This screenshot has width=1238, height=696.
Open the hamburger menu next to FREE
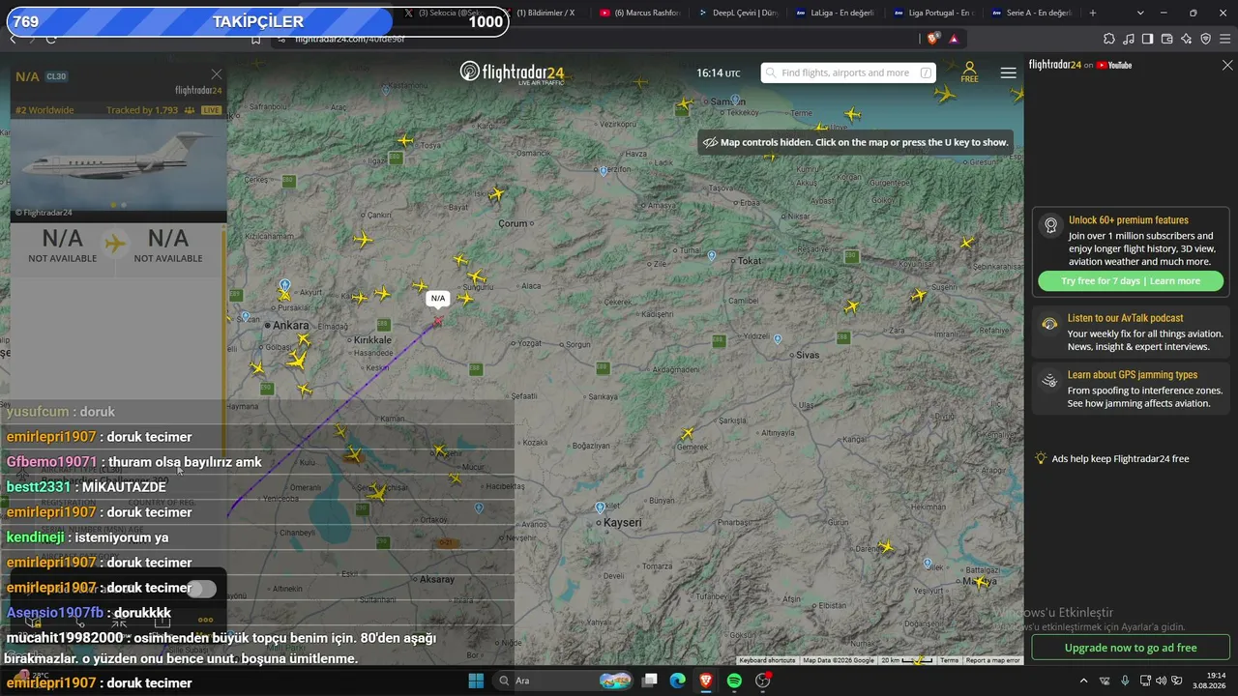tap(1008, 72)
